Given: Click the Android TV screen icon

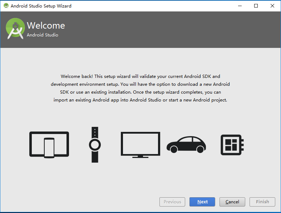Looking at the screenshot, I should (x=140, y=145).
